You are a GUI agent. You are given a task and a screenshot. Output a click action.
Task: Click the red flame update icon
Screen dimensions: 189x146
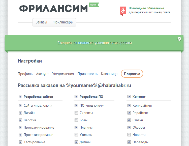click(123, 11)
